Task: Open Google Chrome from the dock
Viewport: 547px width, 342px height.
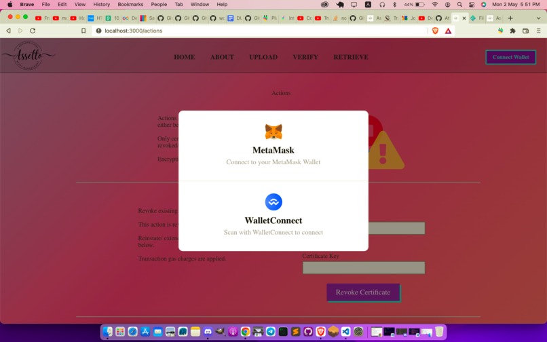Action: point(246,331)
